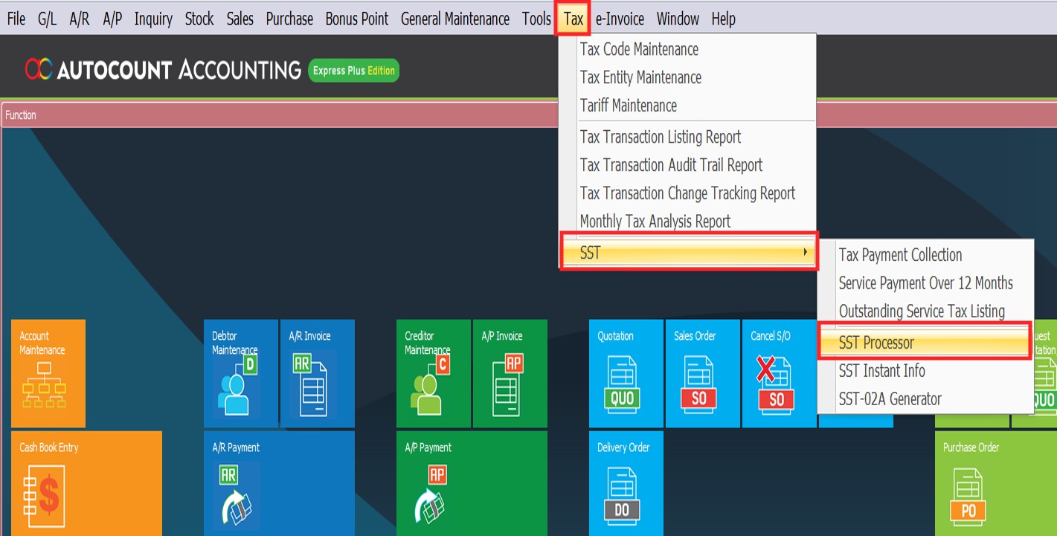Open the Quotation tile
Viewport: 1057px width, 536px height.
click(626, 373)
